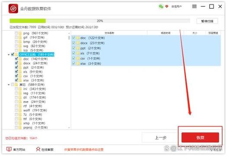This screenshot has width=227, height=156.
Task: Click folder icon of docx (23个文件)
Action: (x=78, y=43)
